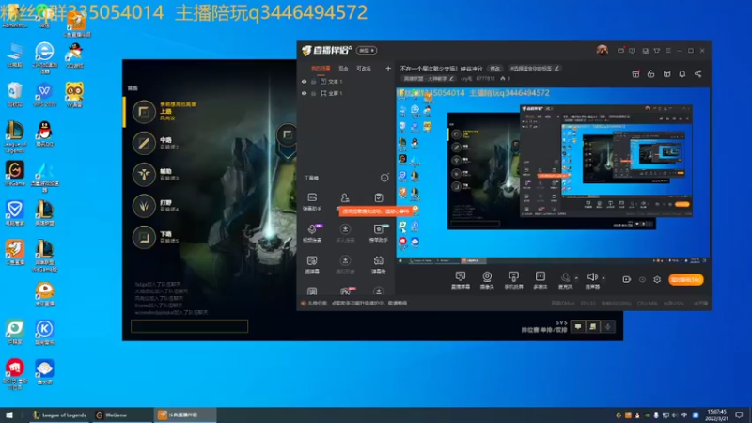Open the toolbox settings circle icon beside 工具箱
The image size is (752, 423).
pyautogui.click(x=384, y=178)
